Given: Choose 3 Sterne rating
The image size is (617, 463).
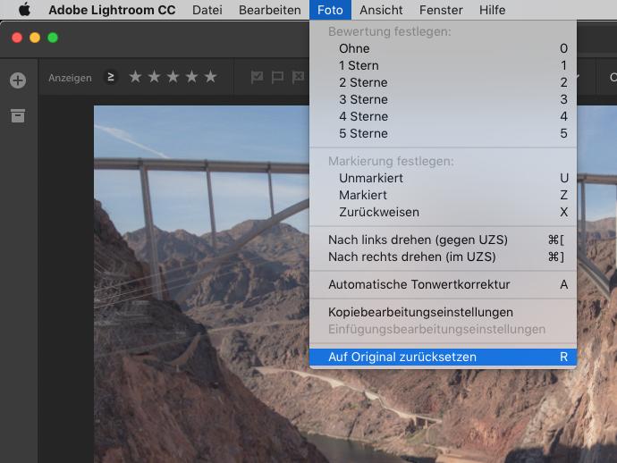Looking at the screenshot, I should point(443,99).
